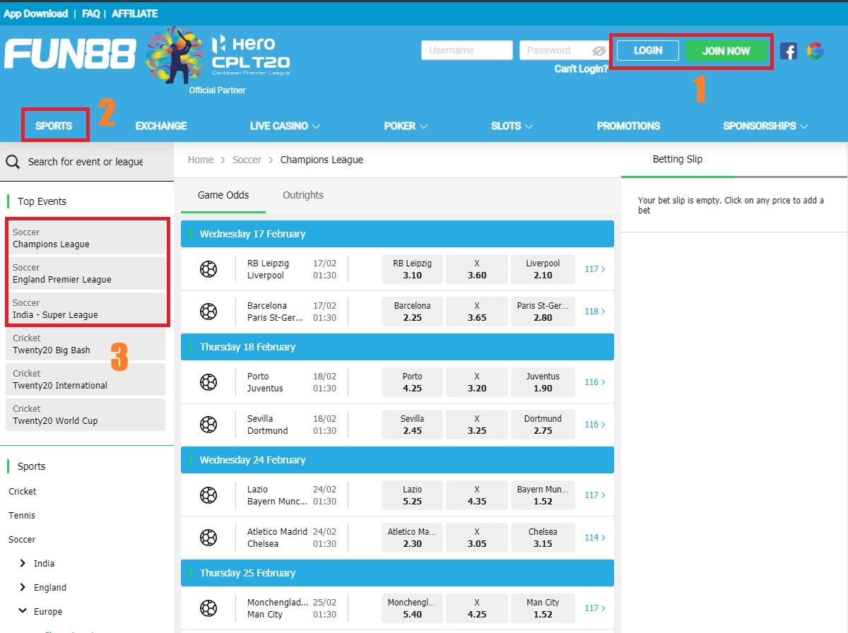The image size is (848, 633).
Task: Open 116 more markets for Sevilla vs Dortmund
Action: [x=595, y=425]
